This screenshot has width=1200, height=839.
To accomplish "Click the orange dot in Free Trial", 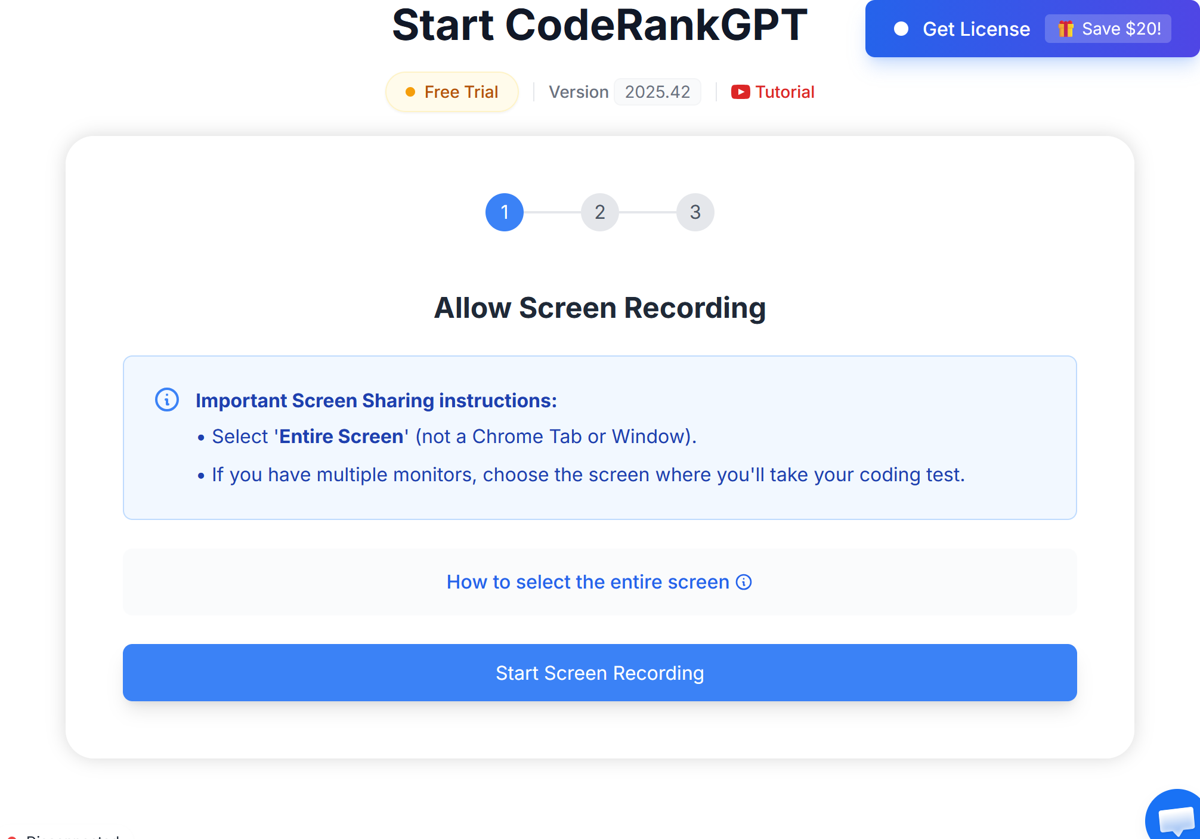I will click(410, 92).
